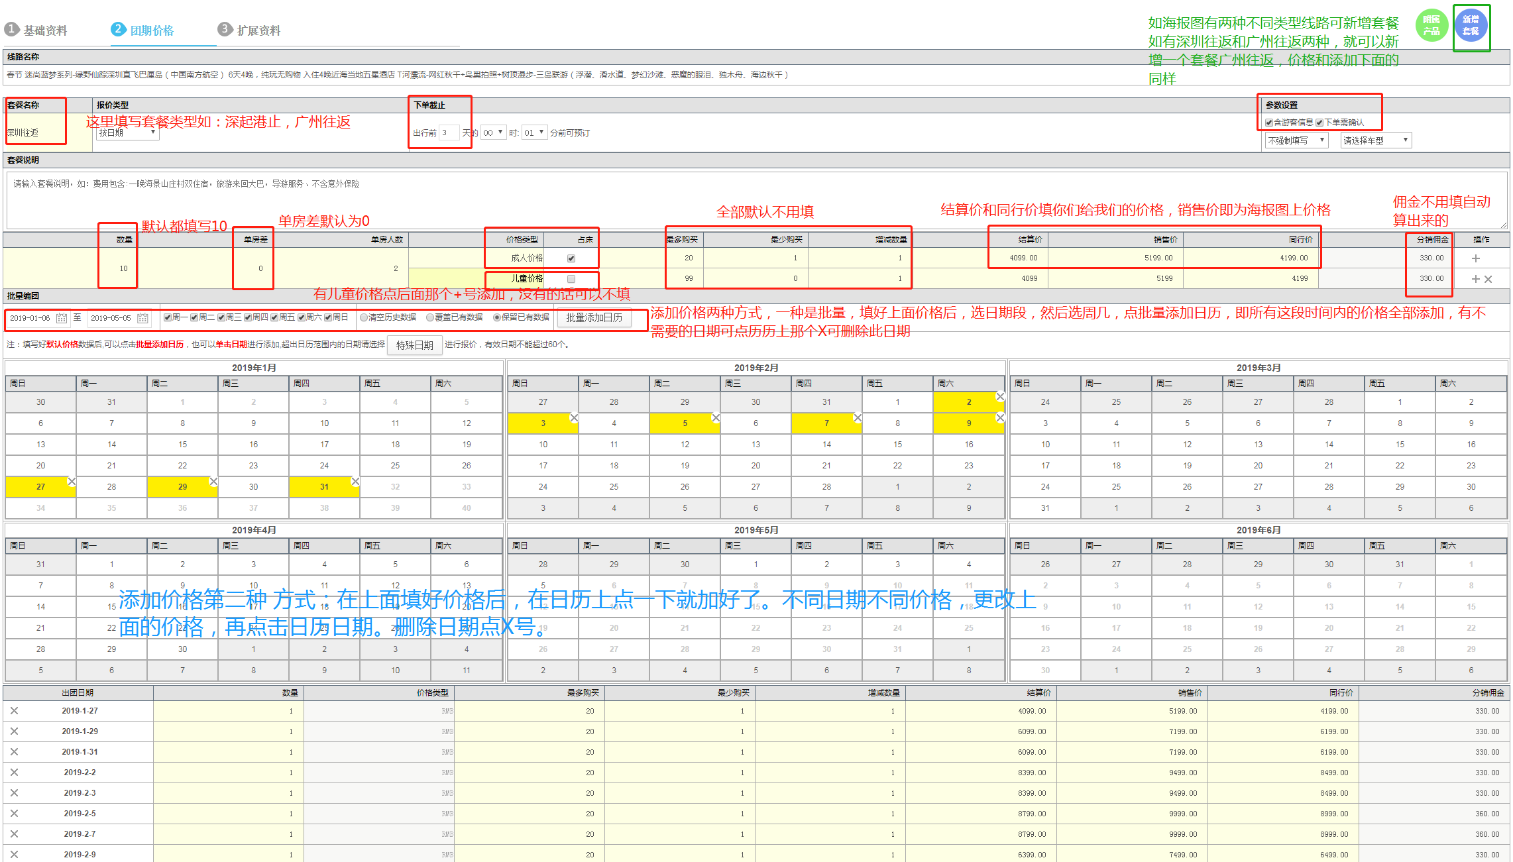Switch to the 扩展资料 tab
Screen dimensions: 1513x862
pyautogui.click(x=249, y=30)
